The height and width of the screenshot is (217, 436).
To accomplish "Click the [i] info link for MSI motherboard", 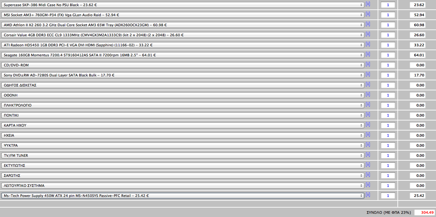I will (x=368, y=14).
